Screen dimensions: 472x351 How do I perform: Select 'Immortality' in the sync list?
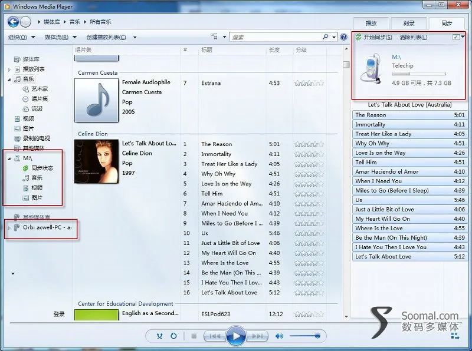pos(409,124)
